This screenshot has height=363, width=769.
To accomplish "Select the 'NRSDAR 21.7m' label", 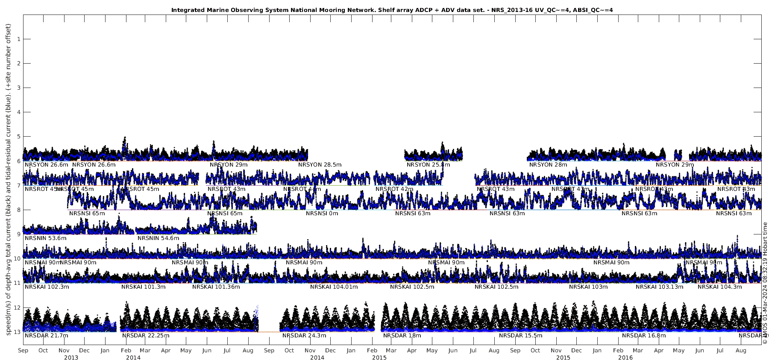I will click(x=46, y=336).
